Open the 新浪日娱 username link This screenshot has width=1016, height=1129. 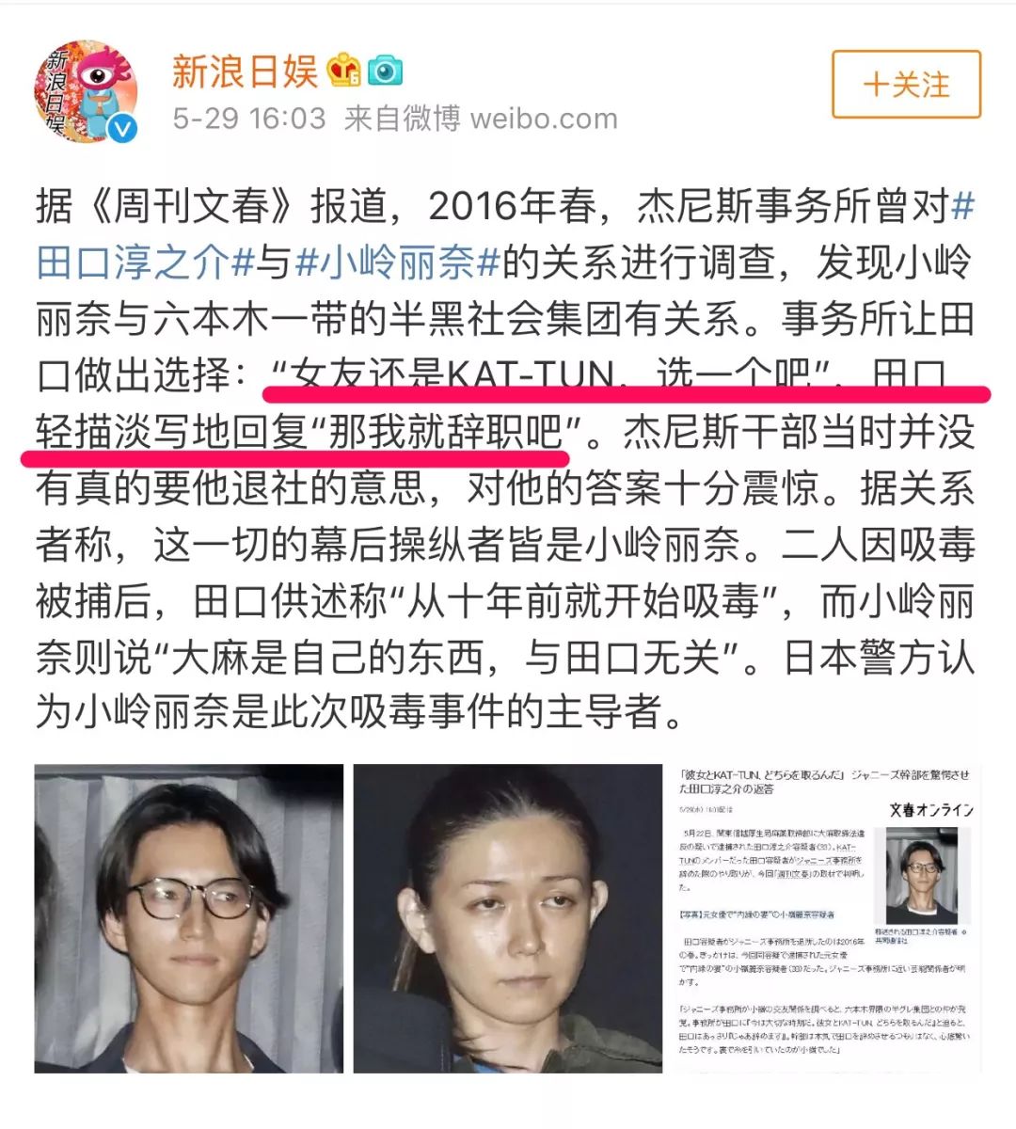[245, 71]
